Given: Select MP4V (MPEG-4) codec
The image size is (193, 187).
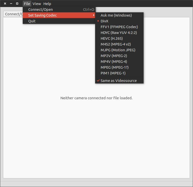Looking at the screenshot, I should 119,62.
